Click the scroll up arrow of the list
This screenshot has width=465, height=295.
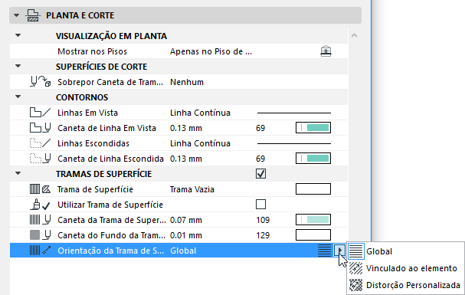[354, 35]
